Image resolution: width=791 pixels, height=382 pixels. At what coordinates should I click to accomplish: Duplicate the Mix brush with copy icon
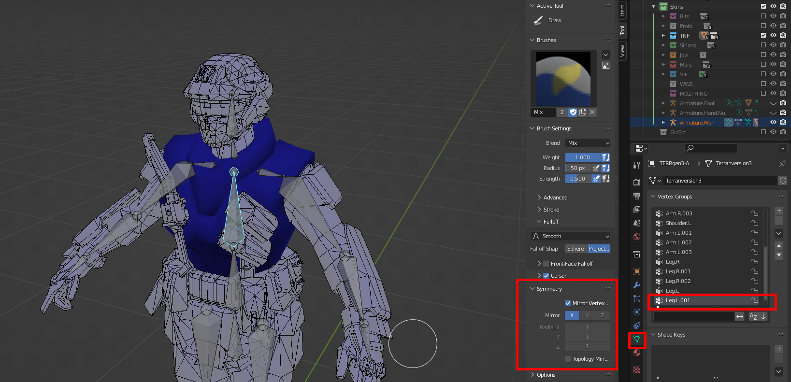(583, 112)
